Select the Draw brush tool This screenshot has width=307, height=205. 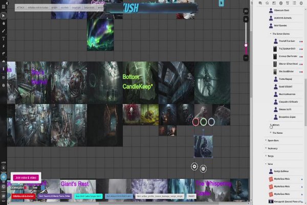click(4, 31)
